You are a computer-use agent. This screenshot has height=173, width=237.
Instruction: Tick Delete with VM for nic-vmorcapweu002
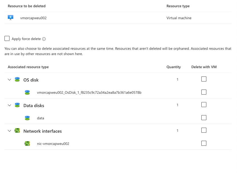click(204, 143)
